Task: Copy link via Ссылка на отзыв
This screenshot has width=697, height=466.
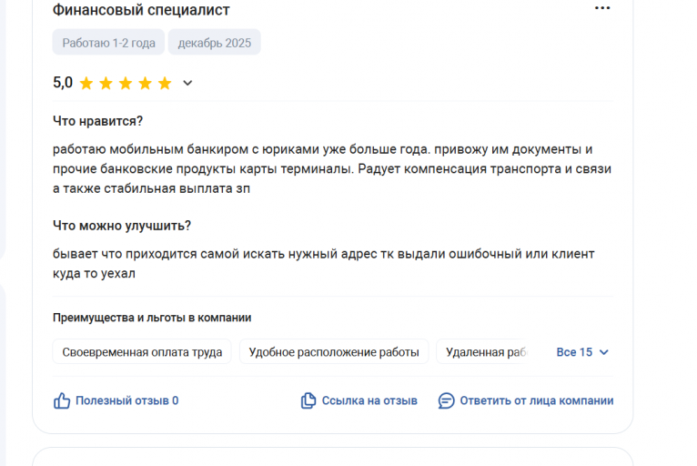Action: tap(369, 400)
